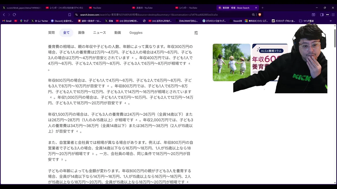
Task: Open the glasses icon in the toolbar
Action: click(328, 15)
